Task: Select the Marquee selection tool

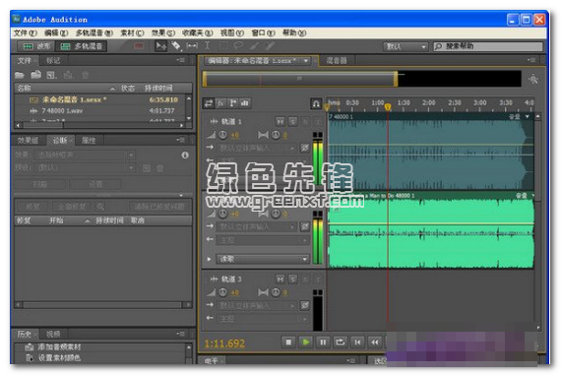Action: [223, 46]
